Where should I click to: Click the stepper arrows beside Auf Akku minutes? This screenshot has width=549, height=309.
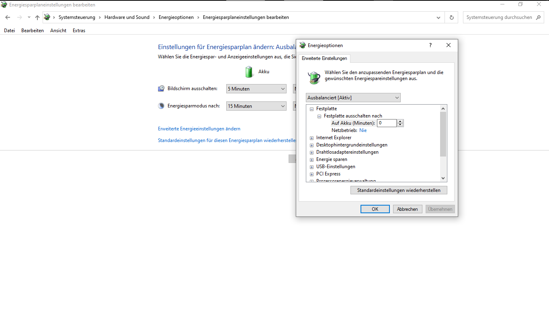click(x=400, y=123)
